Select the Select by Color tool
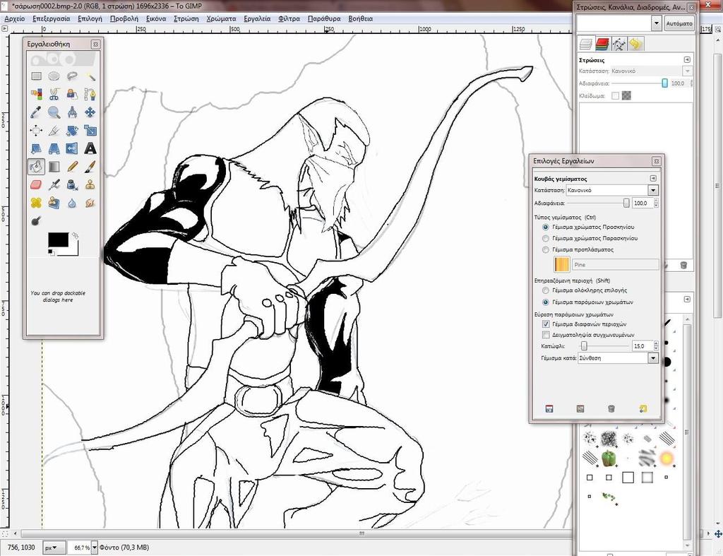The width and height of the screenshot is (723, 556). (x=37, y=94)
